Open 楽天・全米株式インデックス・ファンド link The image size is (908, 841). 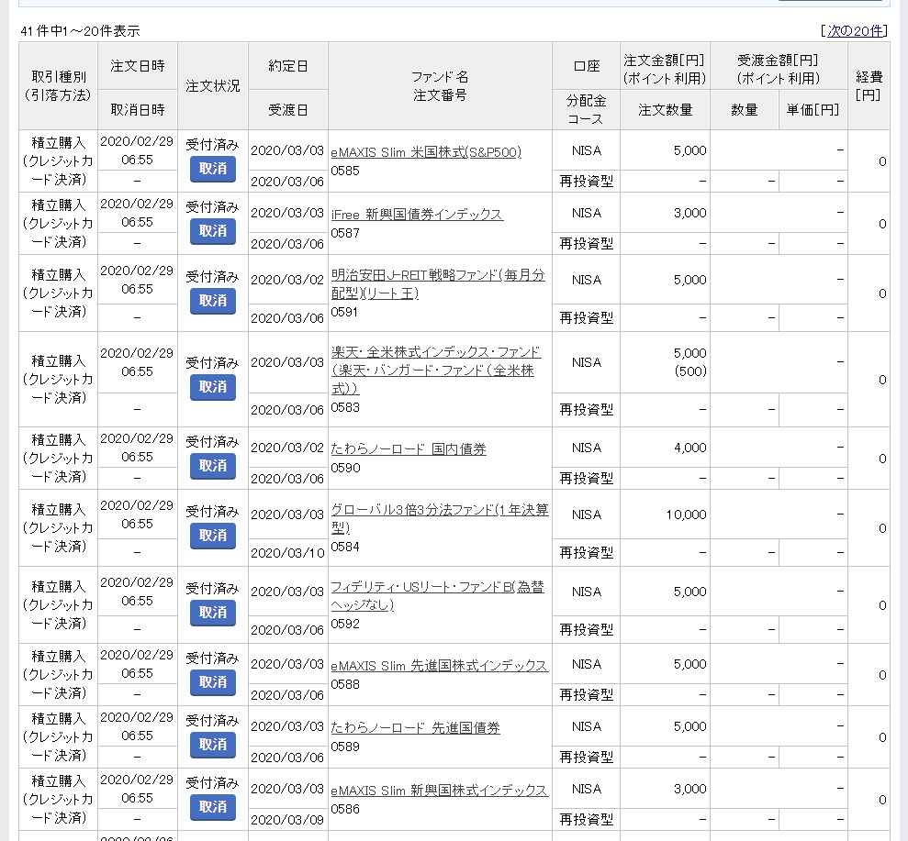tap(436, 371)
